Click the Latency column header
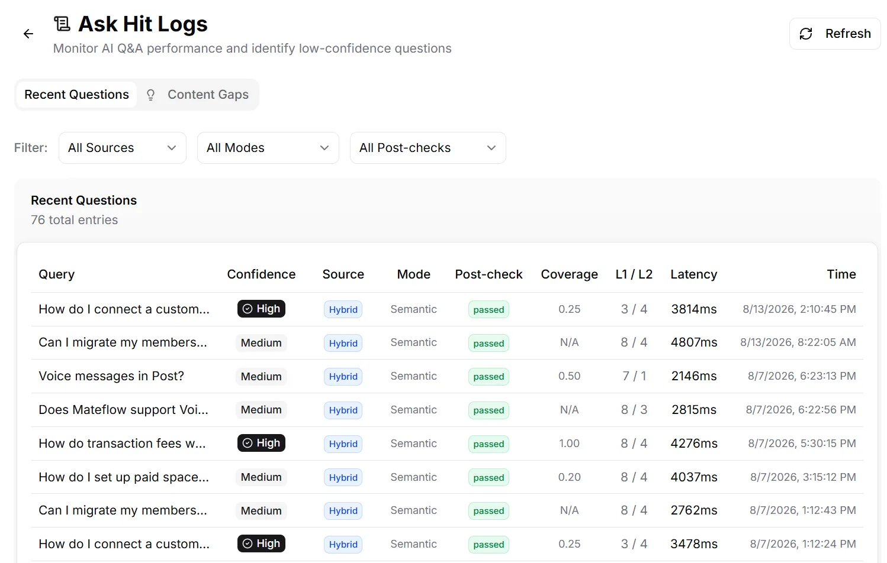Screen dimensions: 887x563 (x=694, y=274)
